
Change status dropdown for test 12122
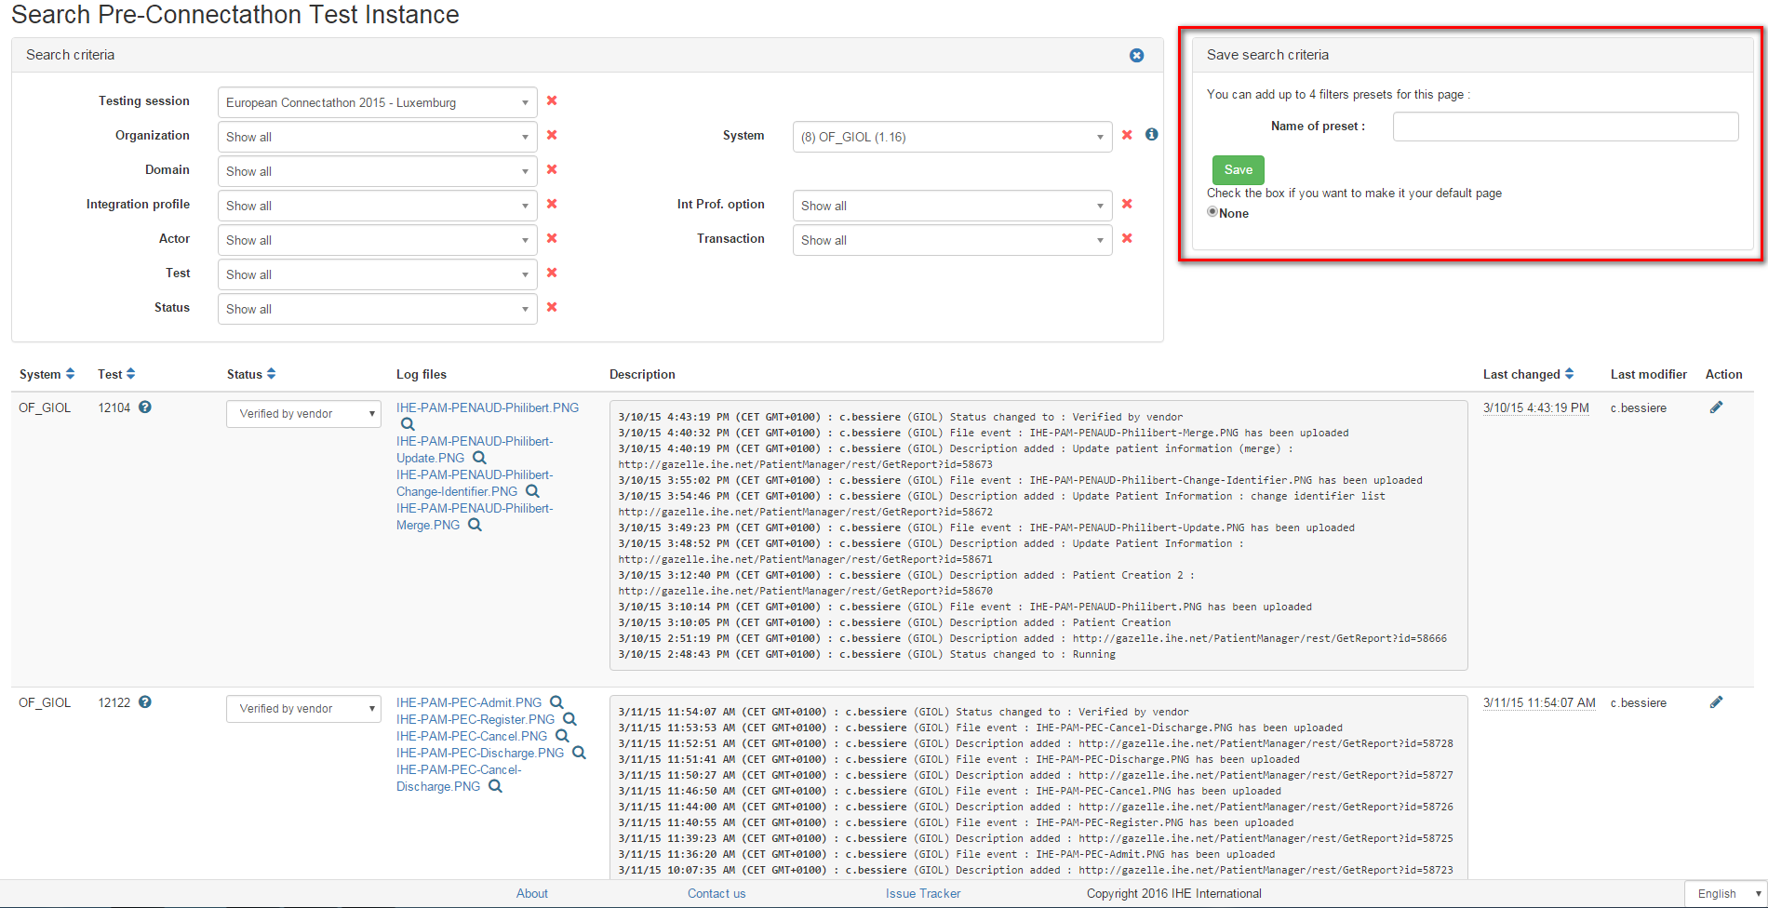point(303,709)
